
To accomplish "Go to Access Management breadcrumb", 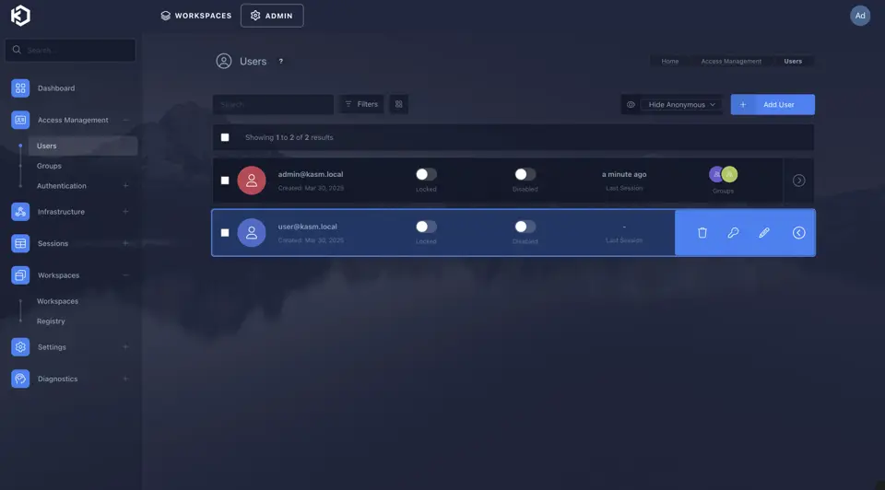I will click(x=731, y=61).
